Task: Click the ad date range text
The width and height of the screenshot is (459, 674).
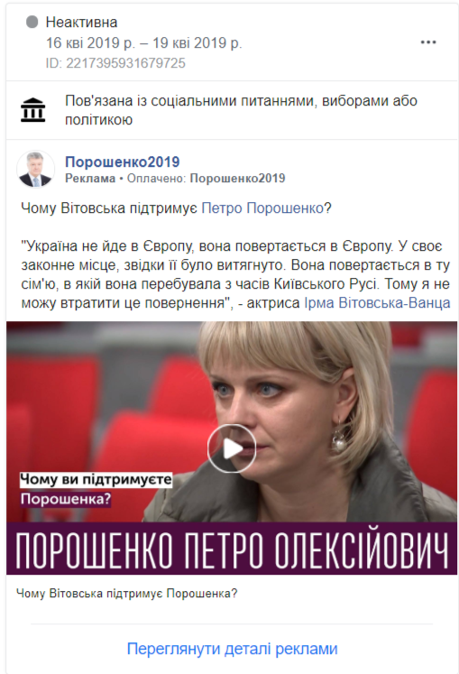Action: pyautogui.click(x=144, y=43)
